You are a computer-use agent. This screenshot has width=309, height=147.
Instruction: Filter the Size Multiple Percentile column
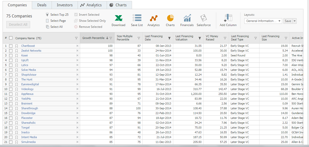[x=139, y=38]
